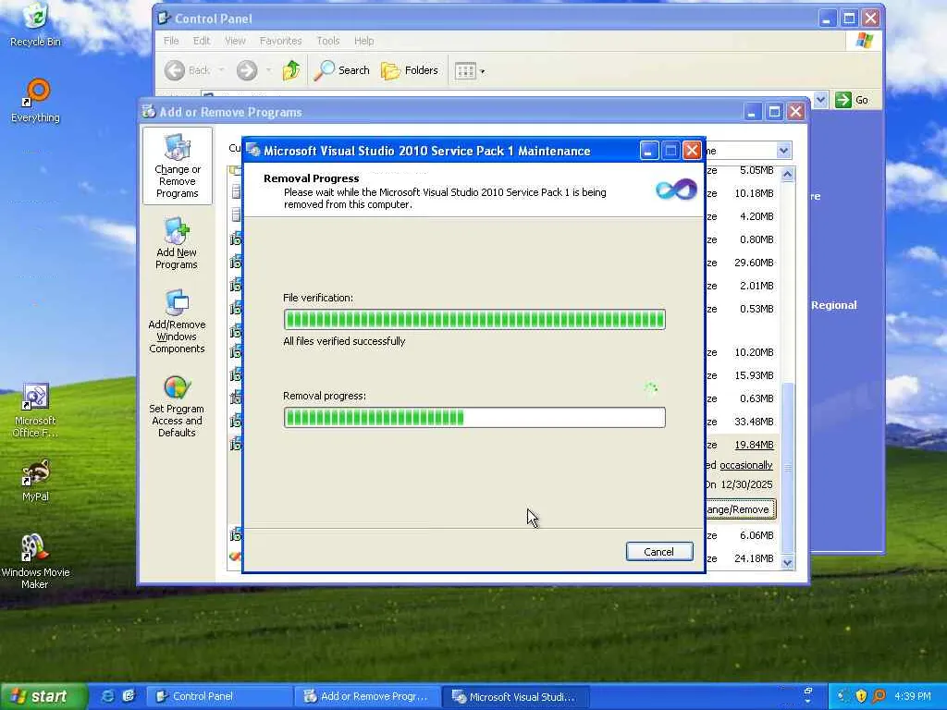947x710 pixels.
Task: Click the Regional text in Control Panel window
Action: click(x=833, y=305)
